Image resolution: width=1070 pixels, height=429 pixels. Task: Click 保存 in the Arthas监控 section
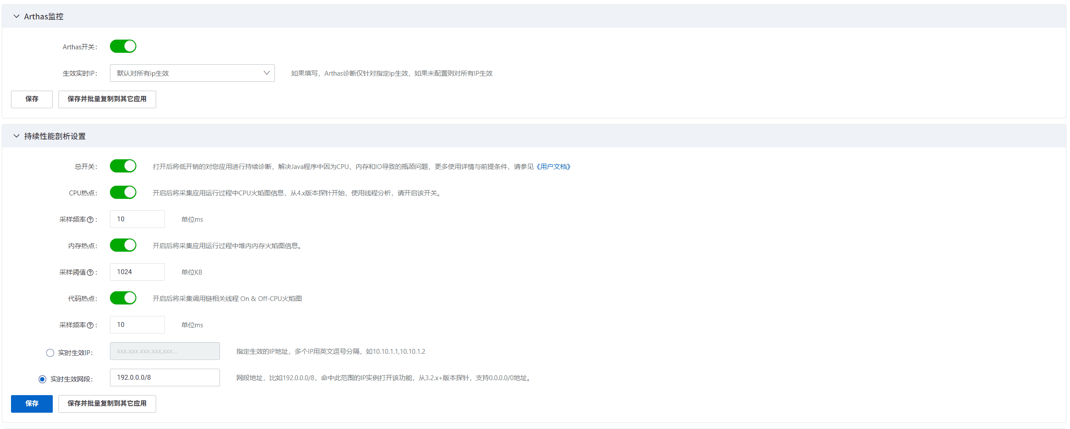coord(32,99)
